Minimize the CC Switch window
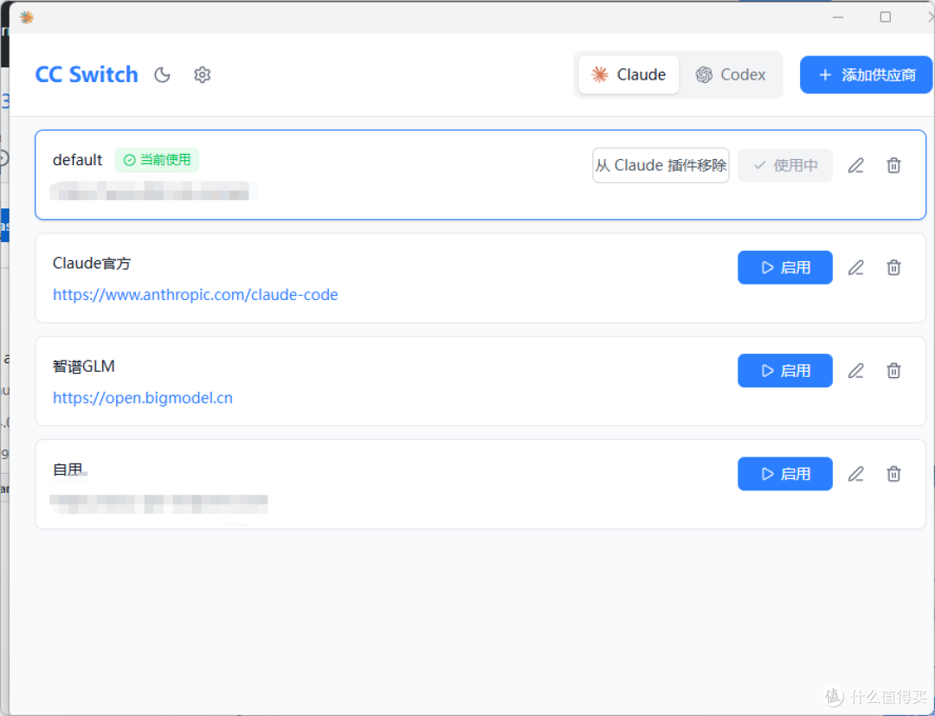This screenshot has height=716, width=935. point(838,17)
